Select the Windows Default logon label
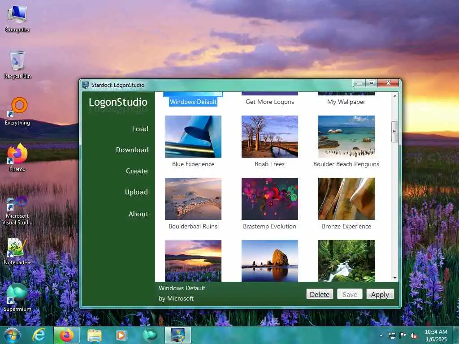Viewport: 459px width, 344px height. point(193,102)
